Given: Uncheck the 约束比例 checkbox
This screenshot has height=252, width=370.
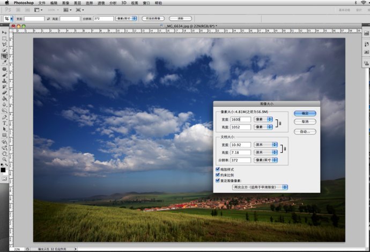Looking at the screenshot, I should (x=218, y=175).
